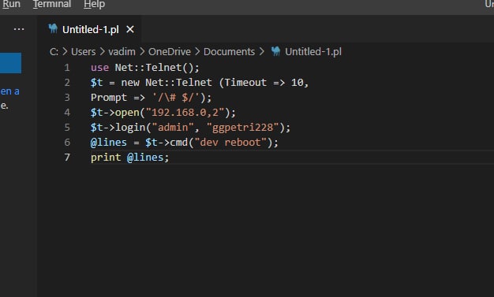Click the blue 'en a' link in sidebar

pyautogui.click(x=9, y=91)
